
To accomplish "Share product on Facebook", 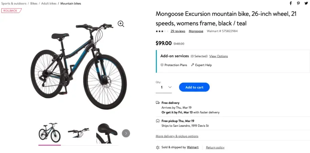I will click(290, 3).
